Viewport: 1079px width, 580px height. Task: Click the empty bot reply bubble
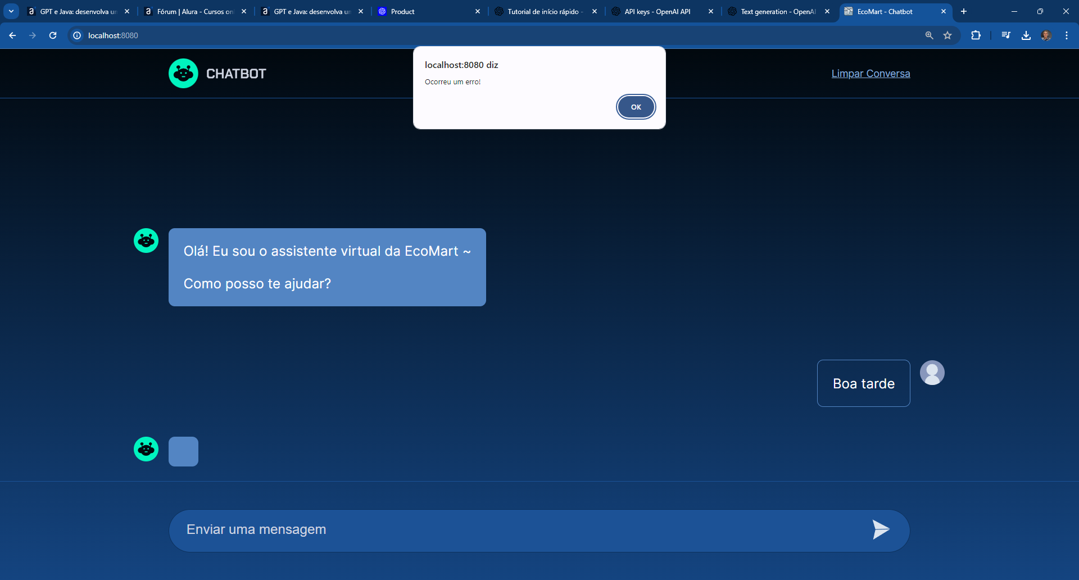183,451
